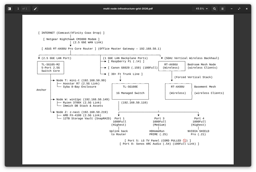Click the Forced Vertical Stack label

193,77
